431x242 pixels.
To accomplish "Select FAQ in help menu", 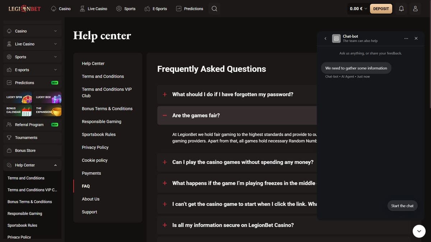I will tap(86, 186).
